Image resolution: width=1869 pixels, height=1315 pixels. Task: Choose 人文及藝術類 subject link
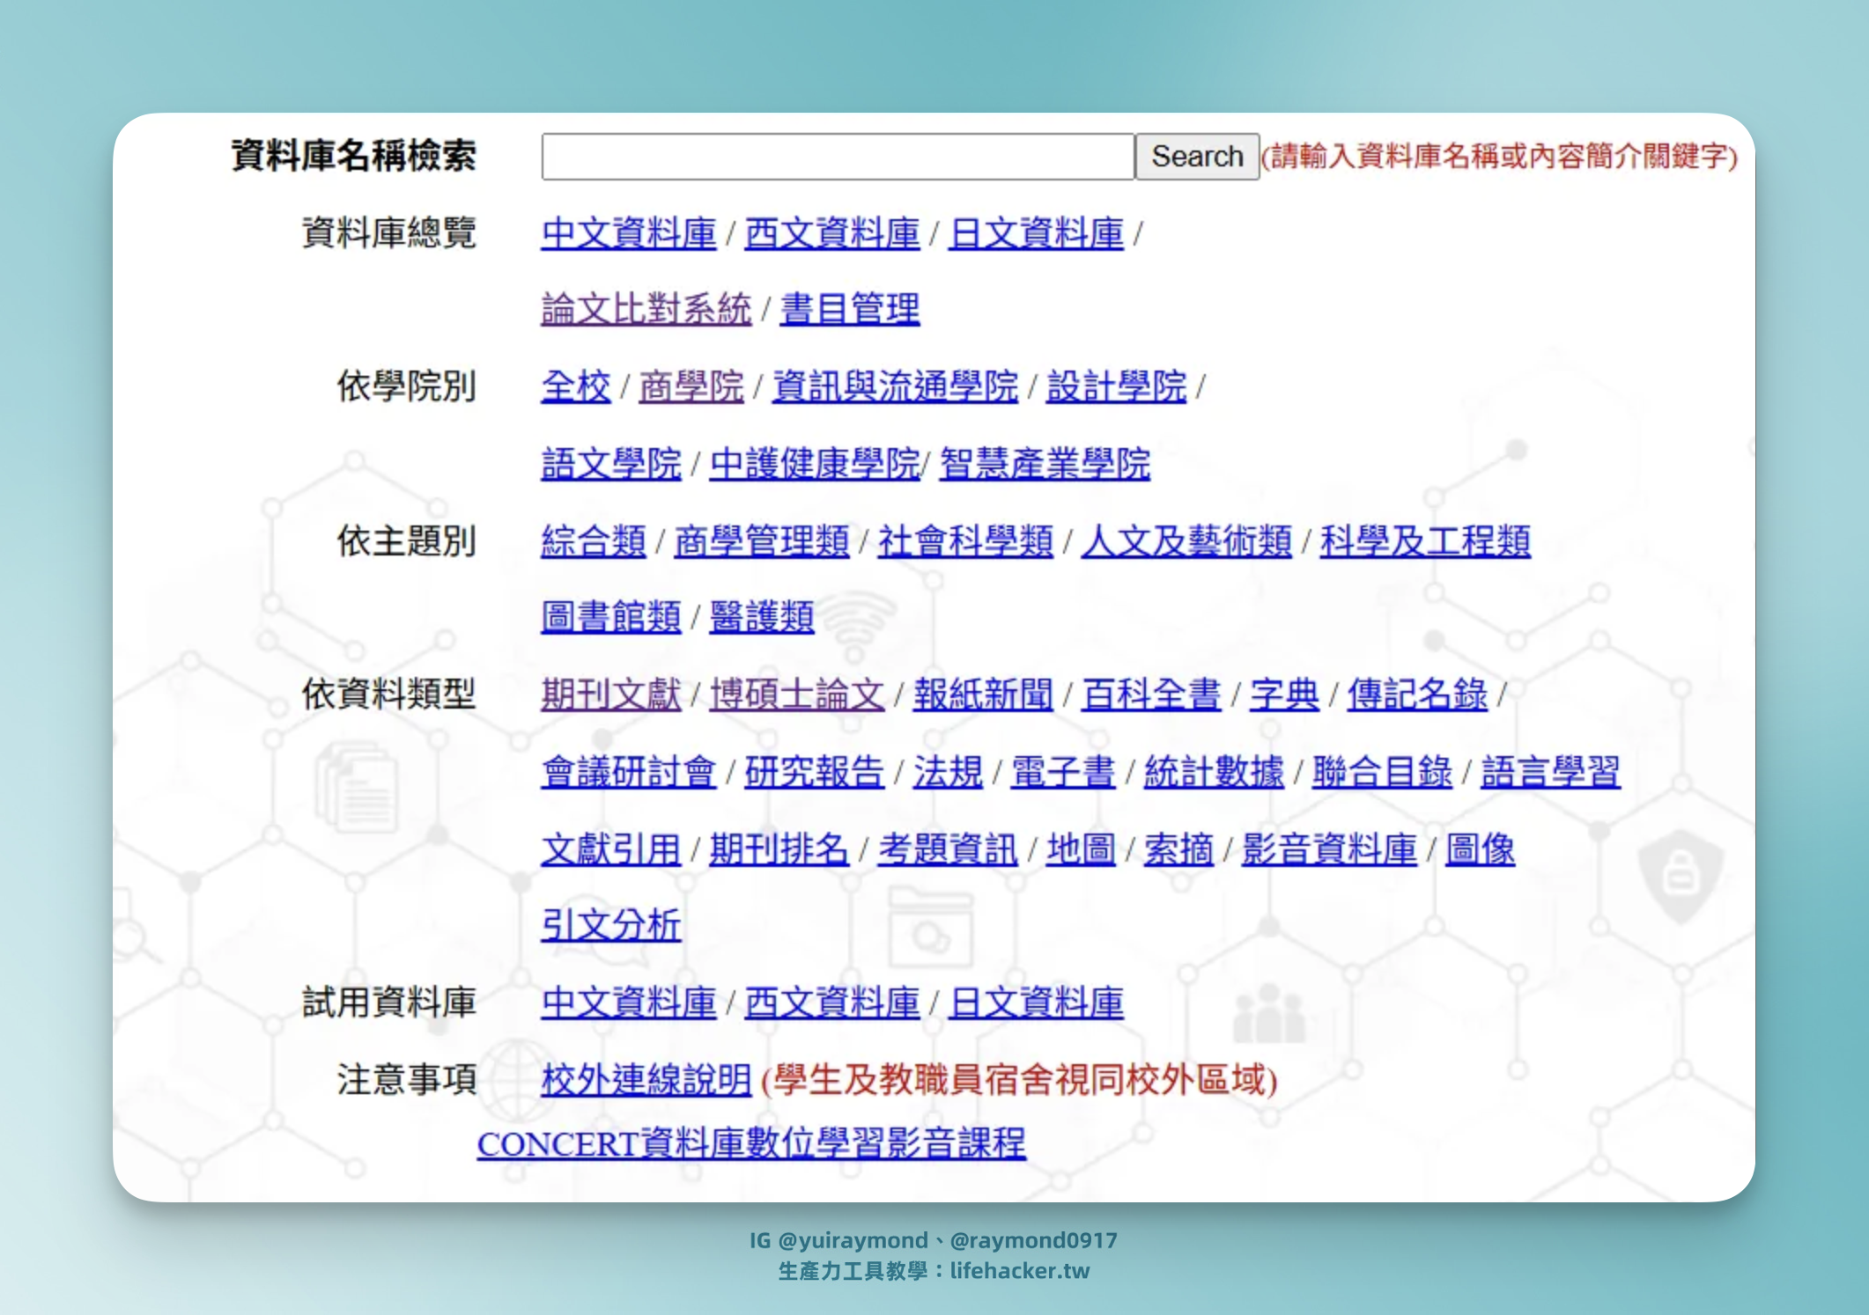coord(1186,541)
